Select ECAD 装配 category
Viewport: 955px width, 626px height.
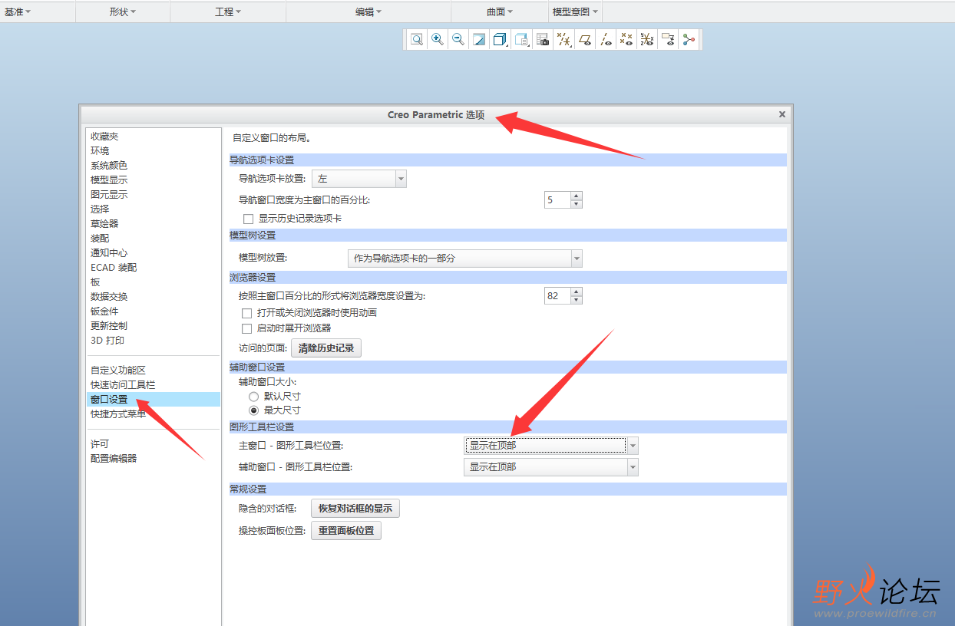click(x=114, y=268)
